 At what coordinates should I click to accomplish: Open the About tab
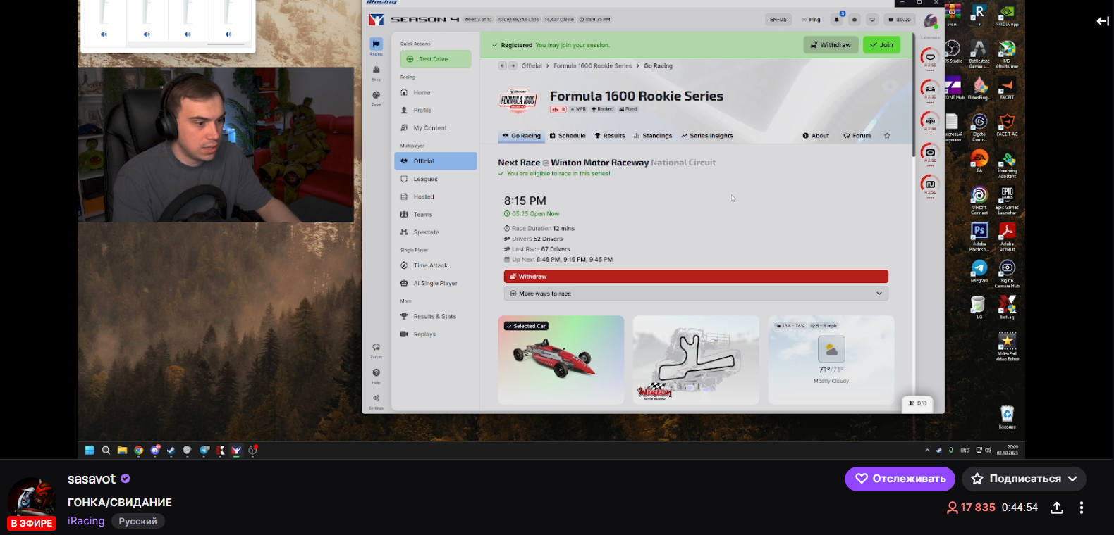pos(816,136)
